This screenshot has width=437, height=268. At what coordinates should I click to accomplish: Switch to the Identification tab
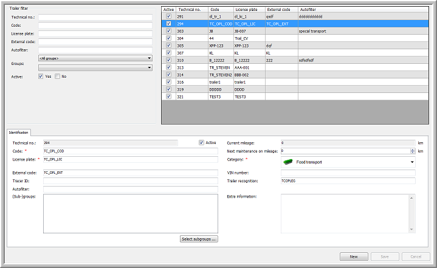click(18, 132)
